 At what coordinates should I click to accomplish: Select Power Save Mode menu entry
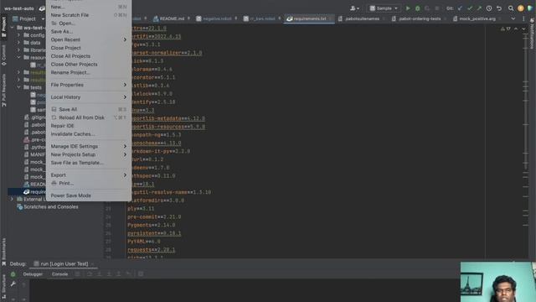pos(89,195)
